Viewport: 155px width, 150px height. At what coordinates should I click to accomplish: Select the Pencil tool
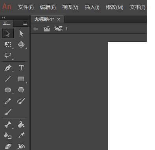[7, 101]
